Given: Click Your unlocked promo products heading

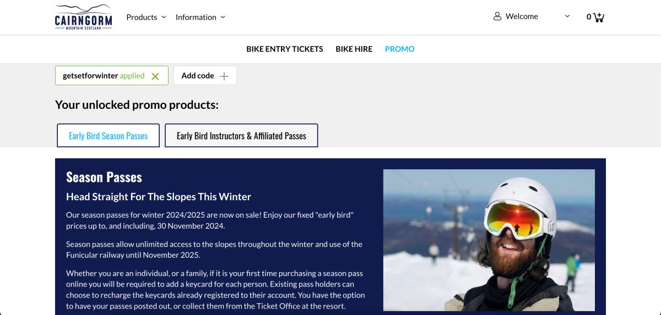Looking at the screenshot, I should pyautogui.click(x=137, y=104).
